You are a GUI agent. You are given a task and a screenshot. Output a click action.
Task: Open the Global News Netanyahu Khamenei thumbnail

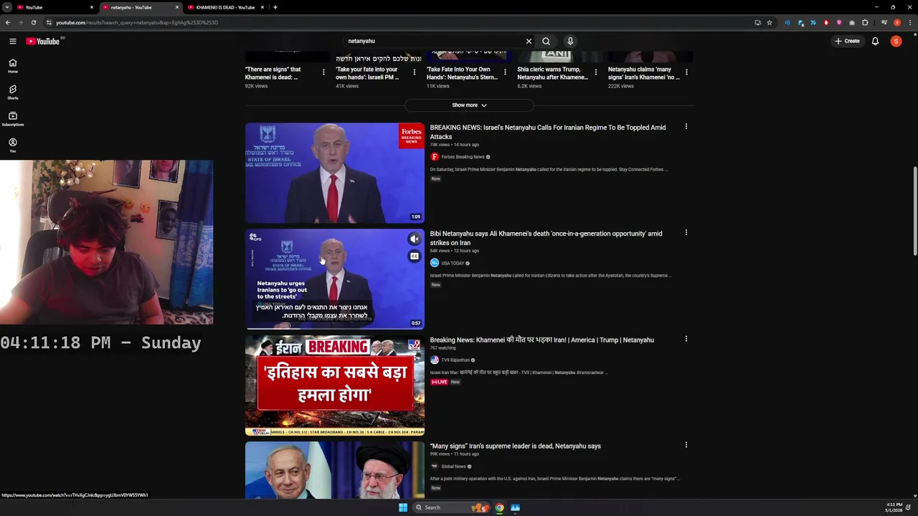(x=335, y=470)
